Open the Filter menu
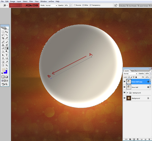 coord(31,2)
